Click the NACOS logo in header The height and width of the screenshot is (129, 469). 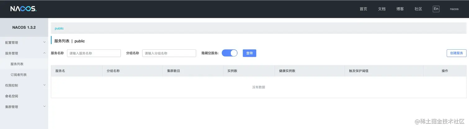point(23,9)
